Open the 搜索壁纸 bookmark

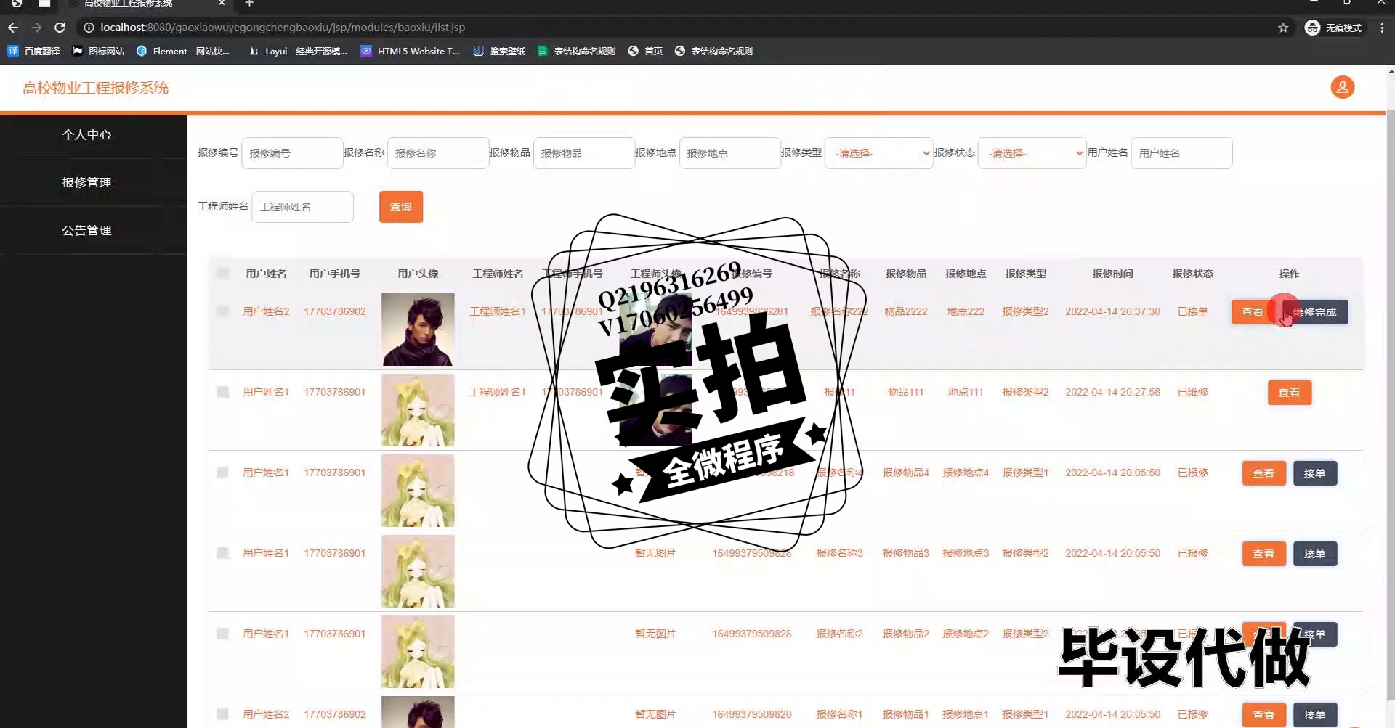click(x=499, y=51)
